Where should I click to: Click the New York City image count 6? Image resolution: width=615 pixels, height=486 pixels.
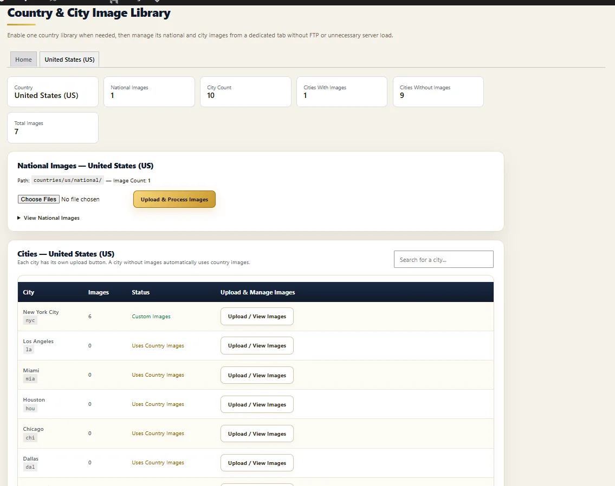[x=90, y=317]
